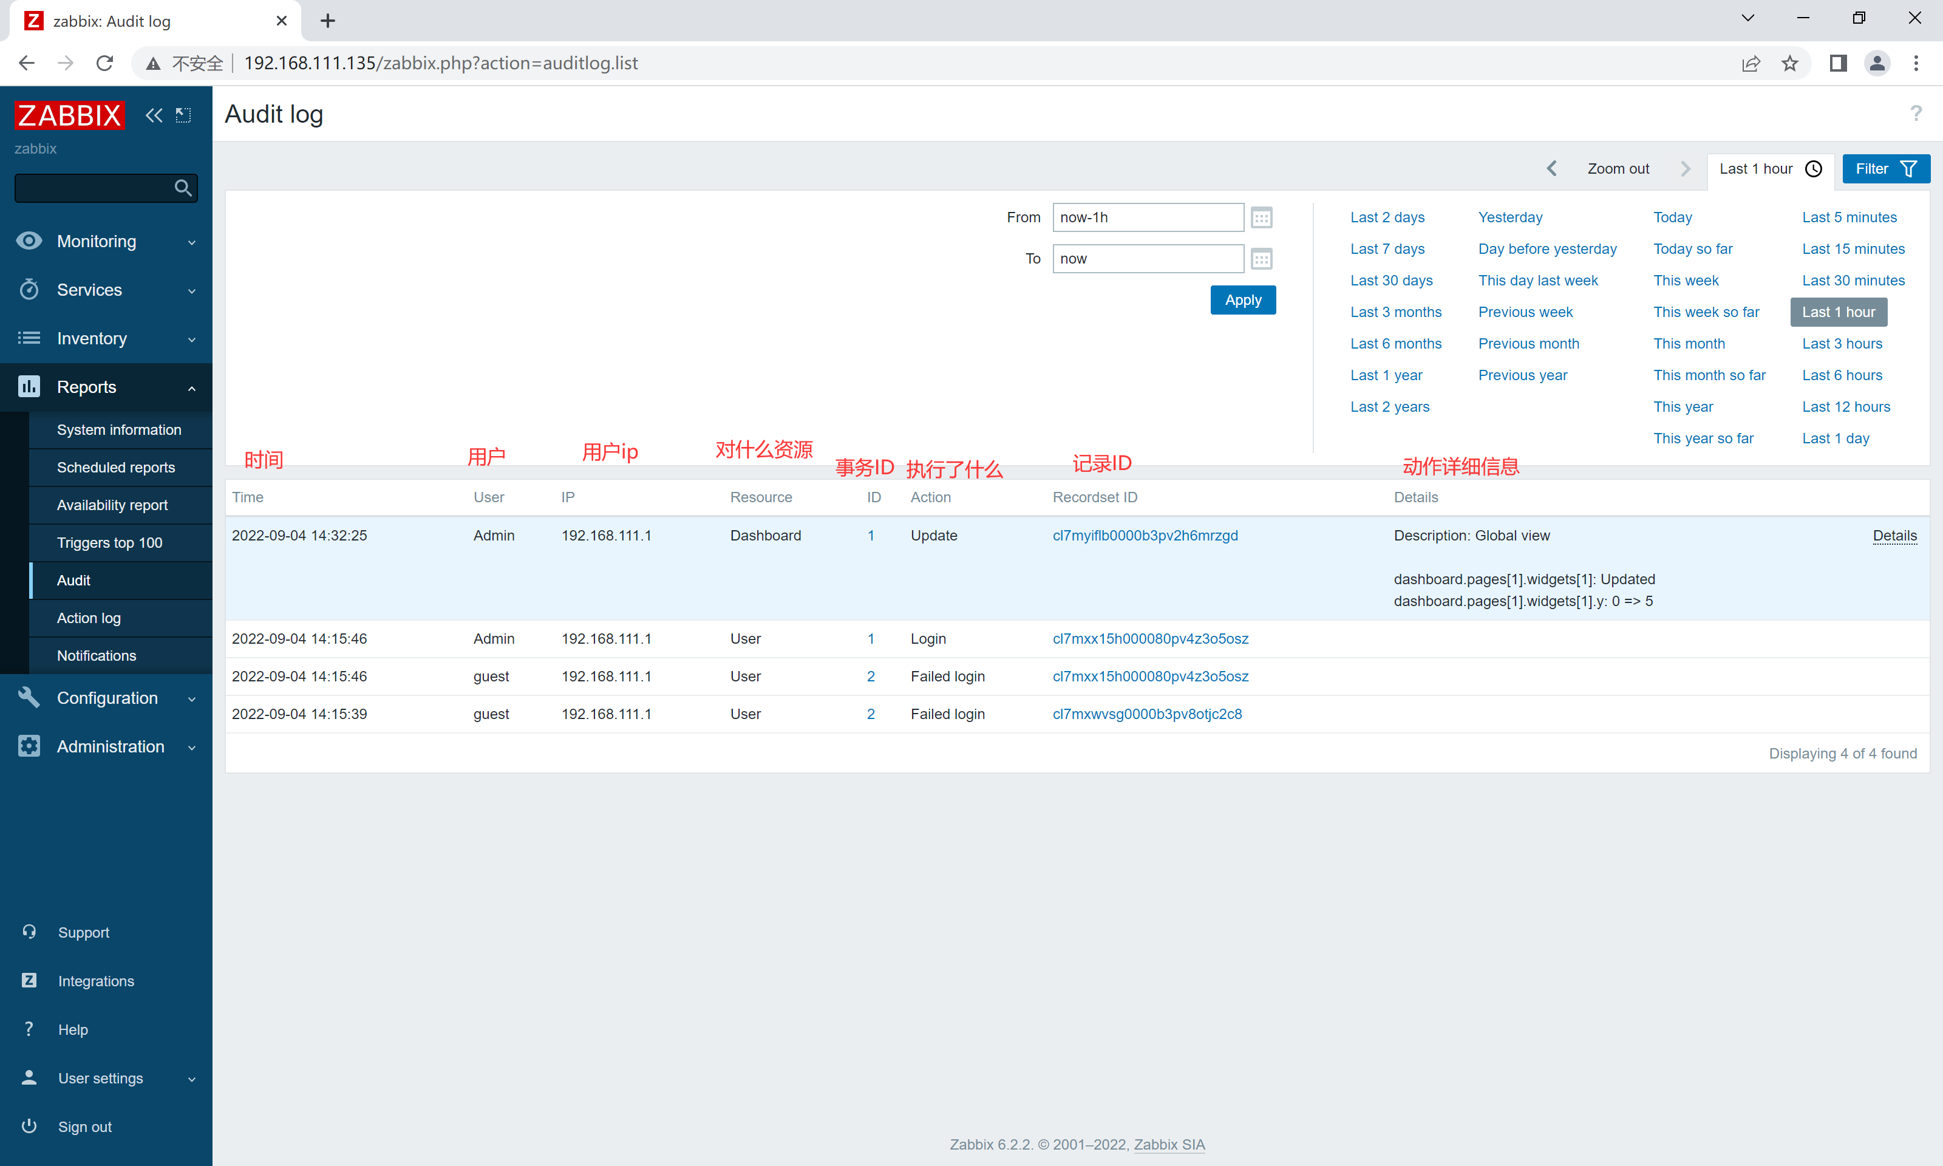
Task: Click the ZABBIX logo
Action: (x=69, y=115)
